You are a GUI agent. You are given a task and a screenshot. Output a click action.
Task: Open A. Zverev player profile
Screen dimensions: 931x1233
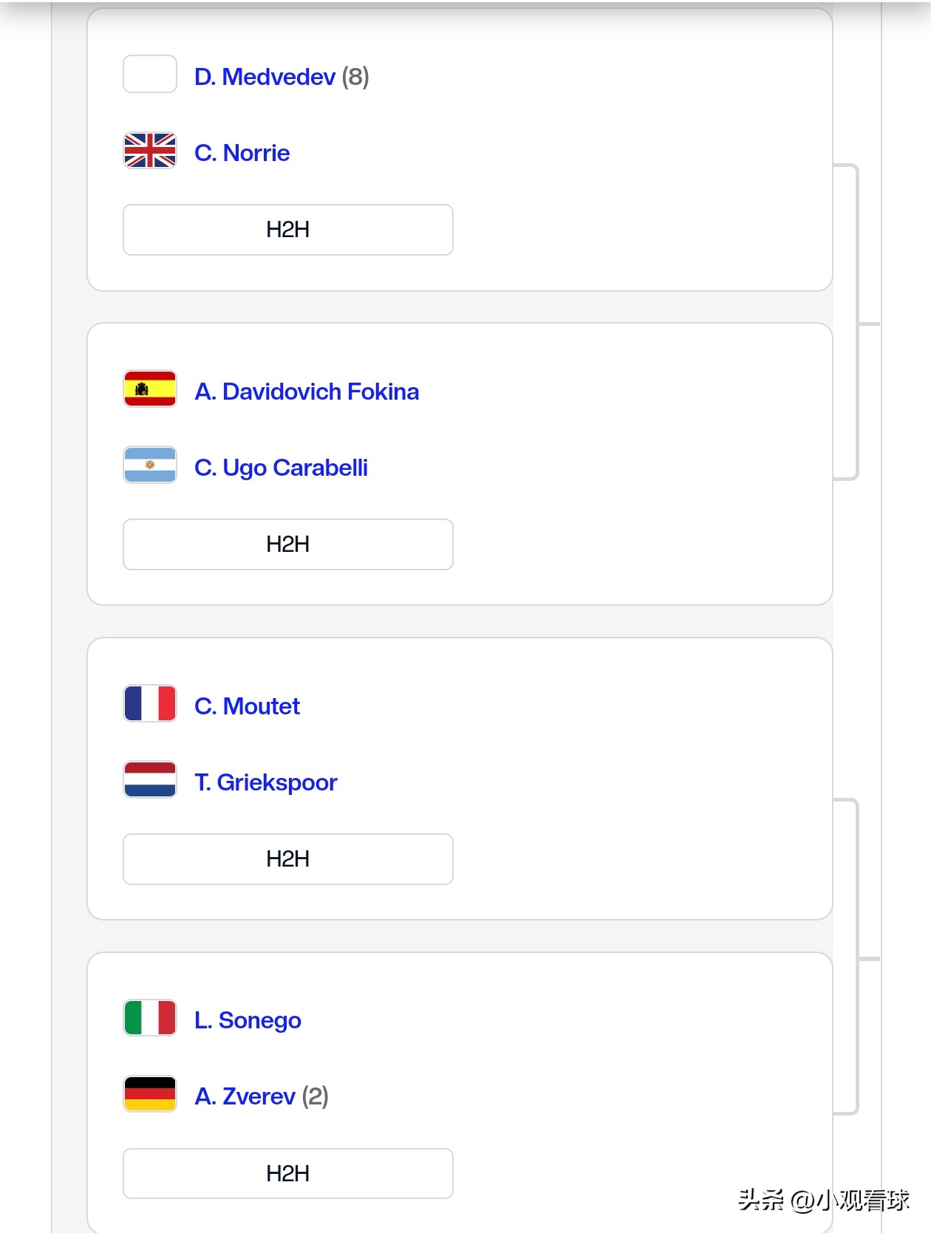coord(245,1096)
